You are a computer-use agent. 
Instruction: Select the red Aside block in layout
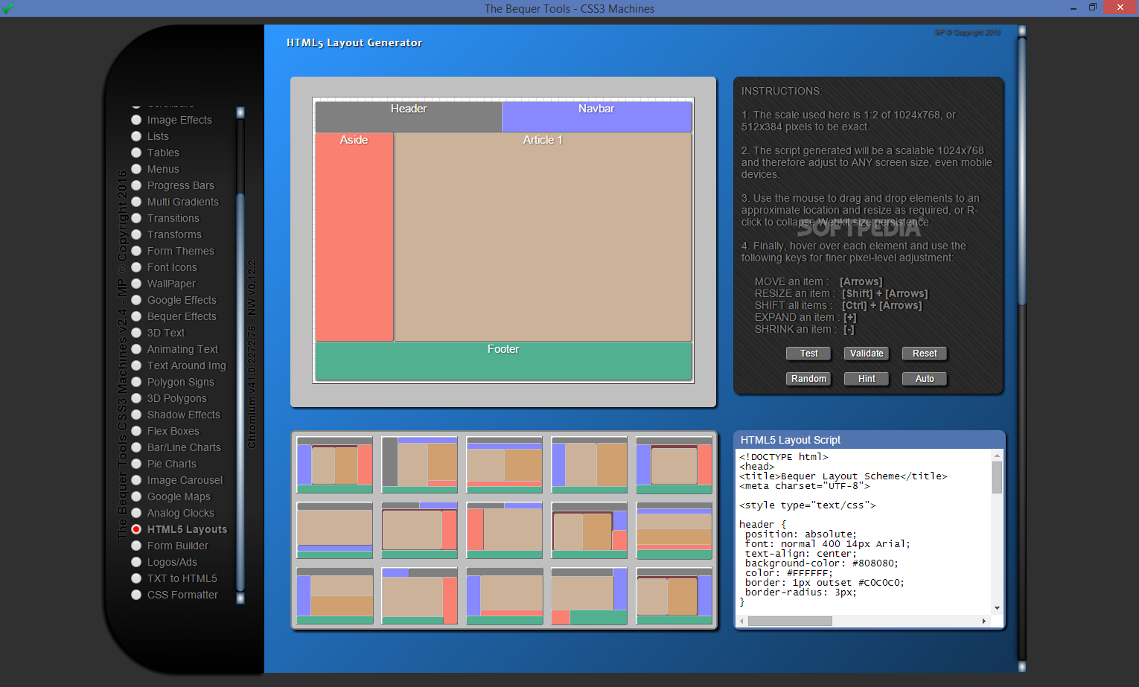pyautogui.click(x=354, y=237)
